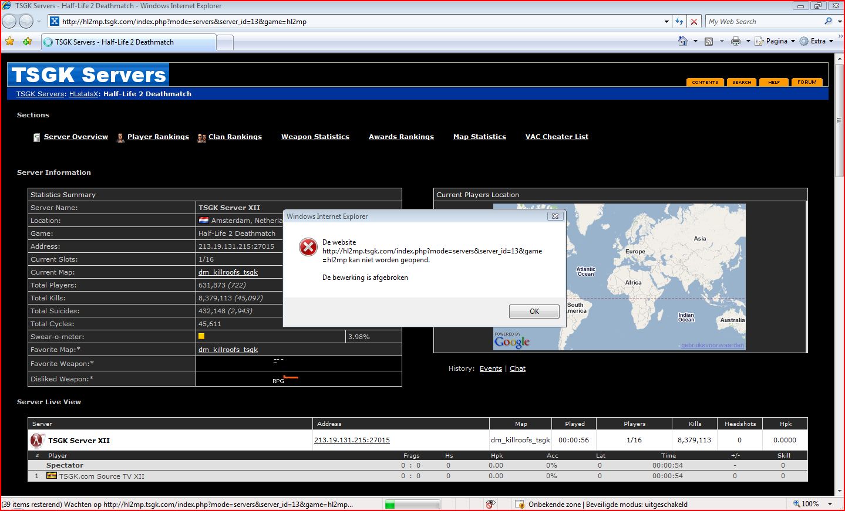845x511 pixels.
Task: Click server address 213.19.131.215:27015 link
Action: click(352, 440)
